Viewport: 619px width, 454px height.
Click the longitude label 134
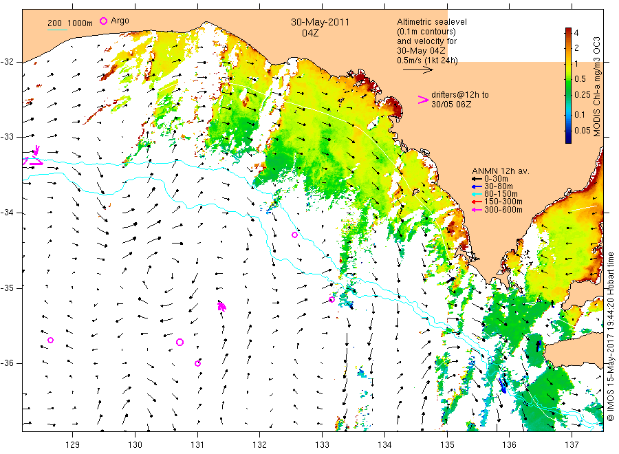tap(384, 445)
